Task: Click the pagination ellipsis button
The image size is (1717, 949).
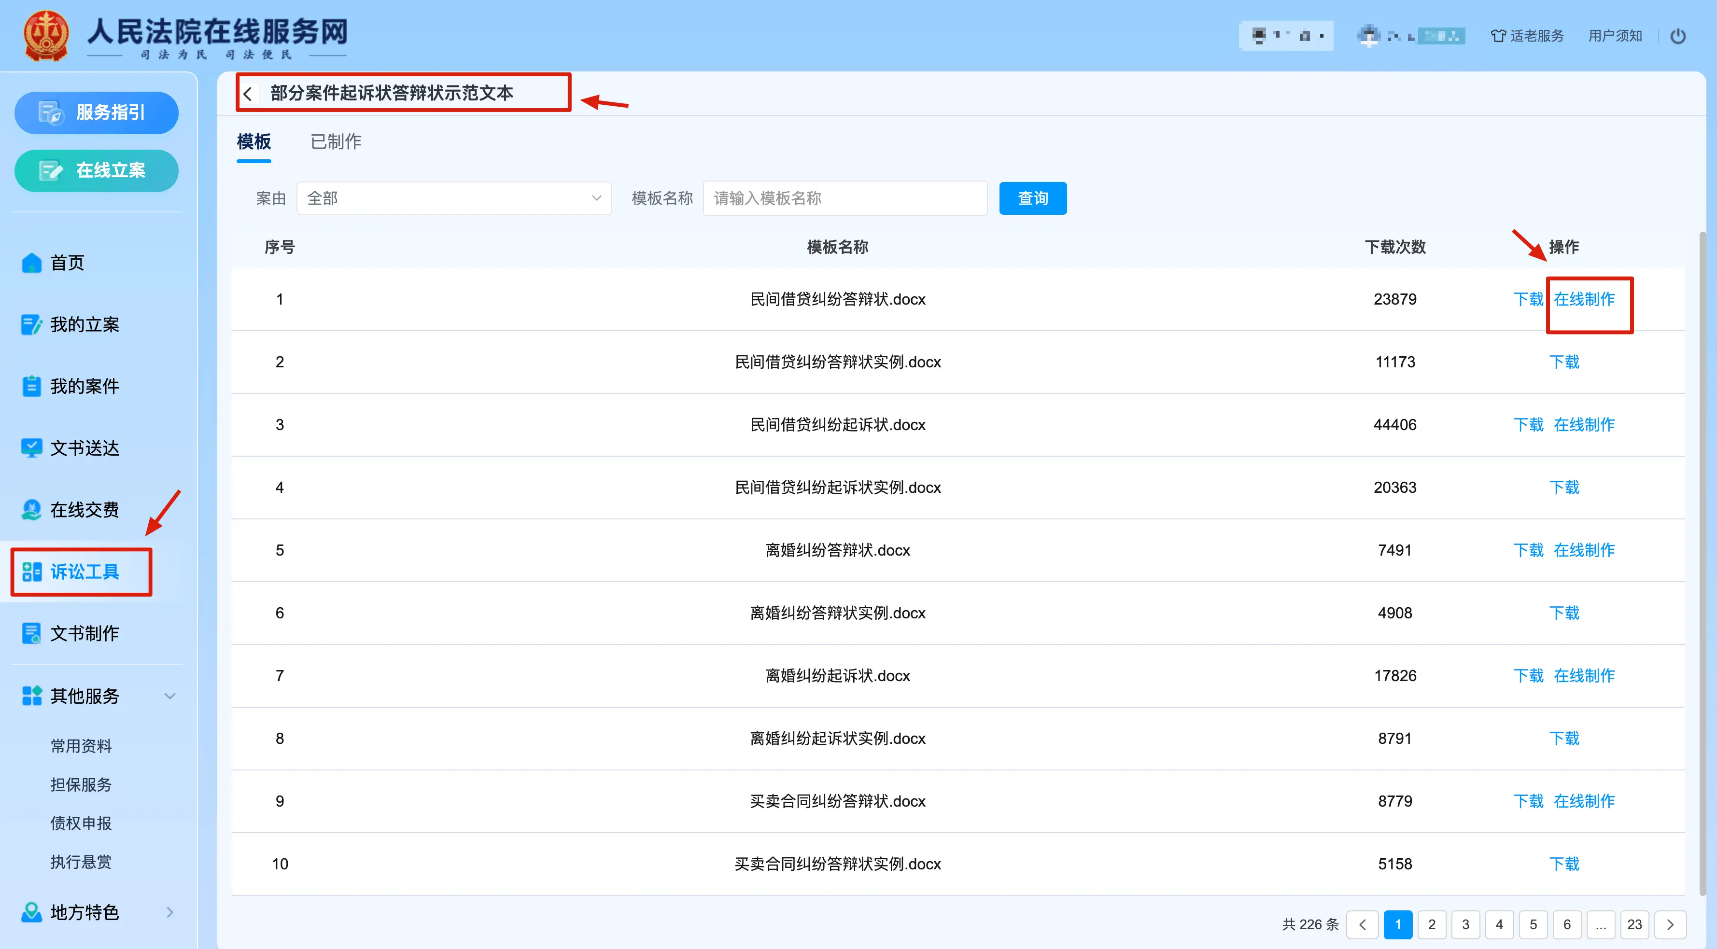Action: pos(1600,924)
